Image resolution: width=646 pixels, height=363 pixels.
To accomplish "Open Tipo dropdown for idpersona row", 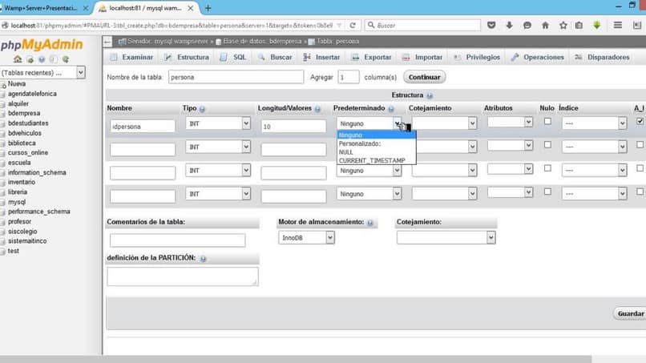I will pos(217,123).
